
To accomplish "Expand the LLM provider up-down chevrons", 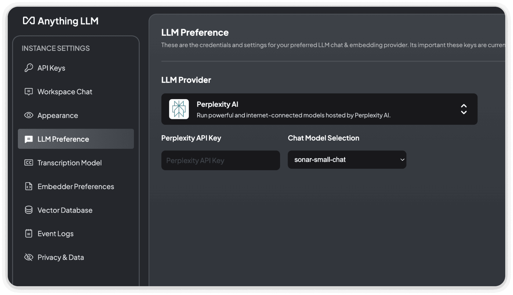I will 464,109.
